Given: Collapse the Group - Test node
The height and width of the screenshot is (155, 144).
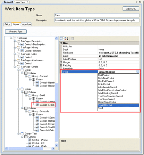Looking at the screenshot, I should click(x=18, y=134).
